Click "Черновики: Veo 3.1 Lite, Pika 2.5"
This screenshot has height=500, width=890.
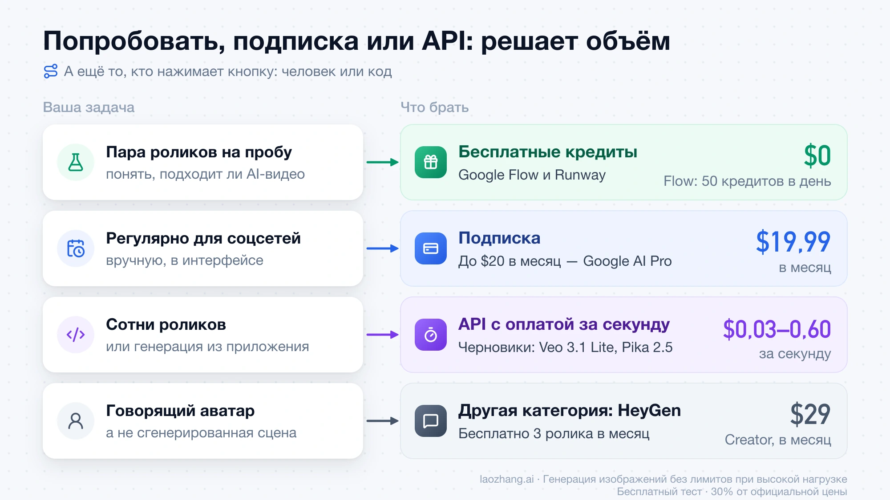[x=566, y=347]
